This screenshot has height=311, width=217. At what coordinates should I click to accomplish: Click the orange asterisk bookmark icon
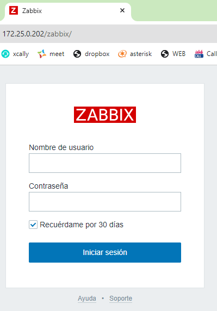pyautogui.click(x=122, y=54)
